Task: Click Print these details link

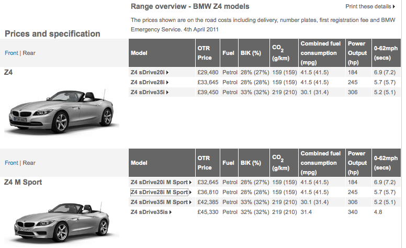Action: click(x=368, y=6)
